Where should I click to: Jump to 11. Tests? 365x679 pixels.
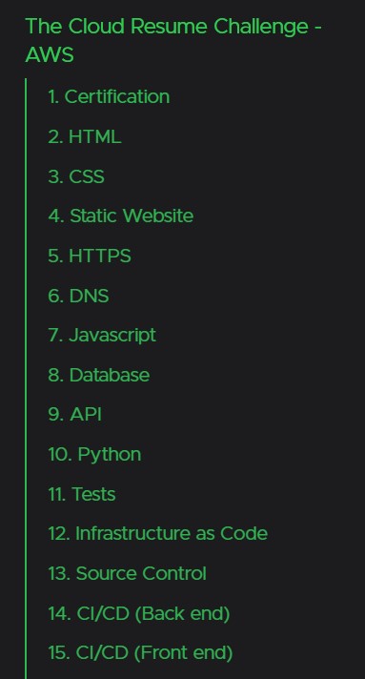pos(82,494)
